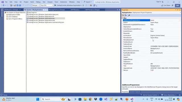Click the New Project toolbar icon
The image size is (182, 102).
[11, 5]
